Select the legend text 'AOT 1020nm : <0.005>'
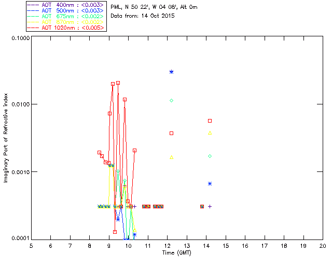 click(x=73, y=28)
